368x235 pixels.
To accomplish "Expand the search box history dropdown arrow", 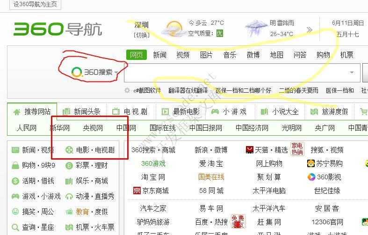I will pyautogui.click(x=352, y=73).
